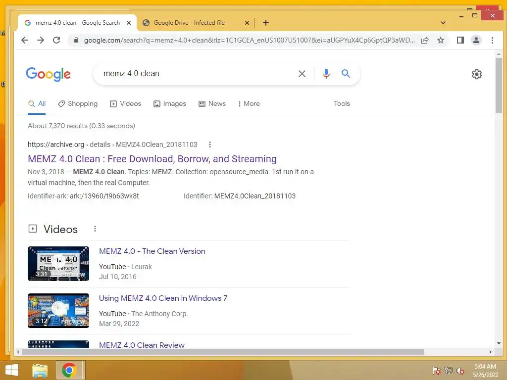Go back to the previous page

[x=25, y=40]
